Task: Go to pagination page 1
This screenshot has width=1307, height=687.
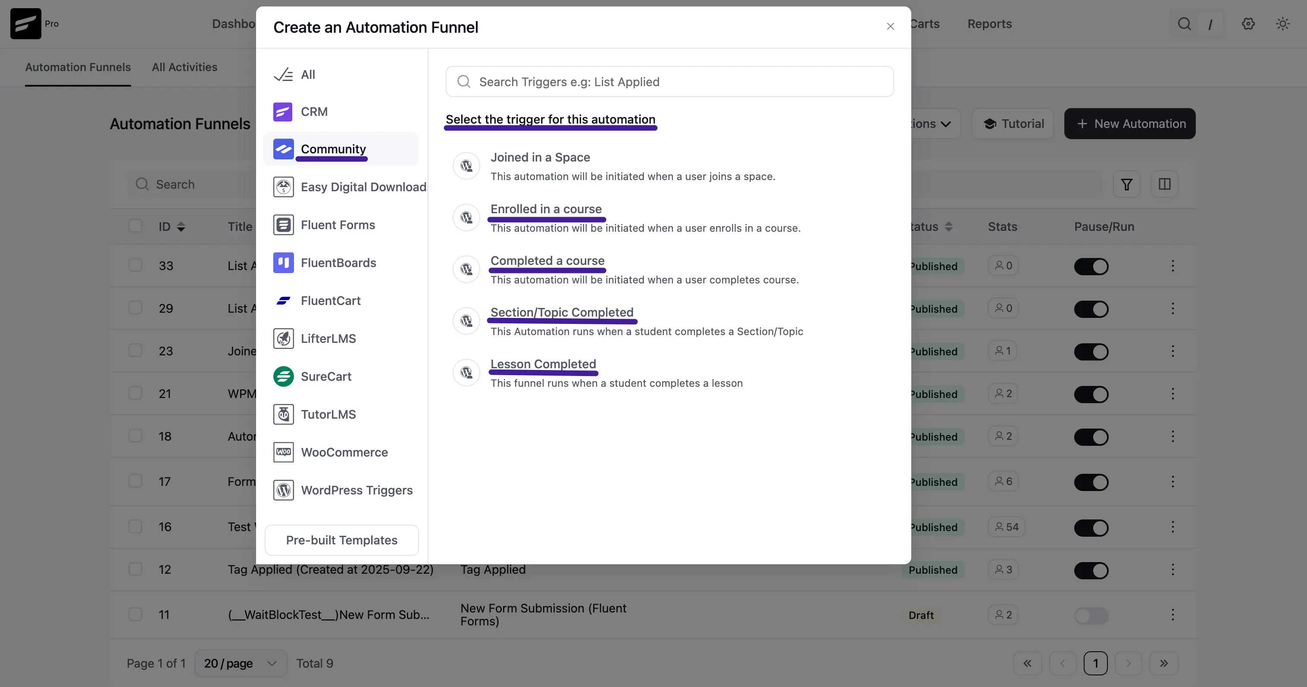Action: [1095, 663]
